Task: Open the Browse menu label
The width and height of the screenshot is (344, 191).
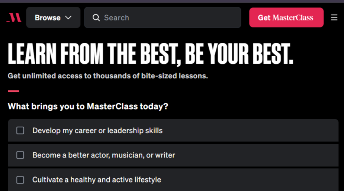Action: click(48, 17)
